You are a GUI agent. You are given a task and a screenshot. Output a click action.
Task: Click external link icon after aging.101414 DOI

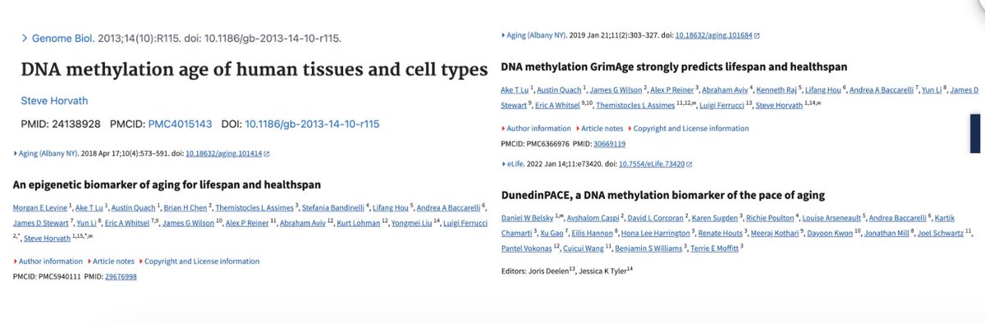(x=267, y=153)
